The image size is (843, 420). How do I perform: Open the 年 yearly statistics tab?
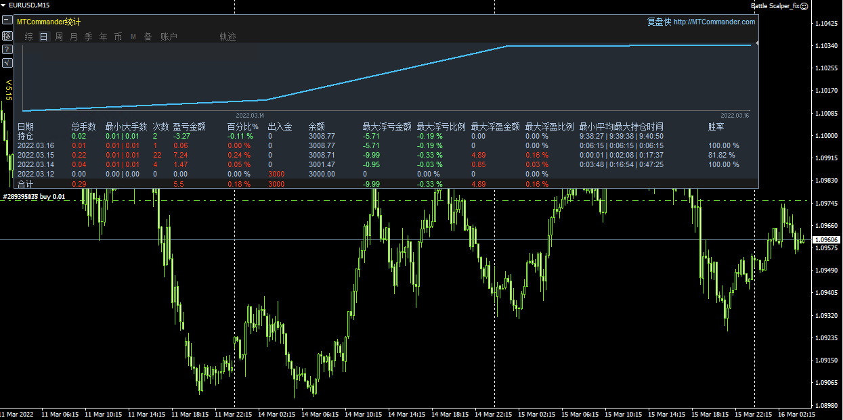[x=103, y=37]
